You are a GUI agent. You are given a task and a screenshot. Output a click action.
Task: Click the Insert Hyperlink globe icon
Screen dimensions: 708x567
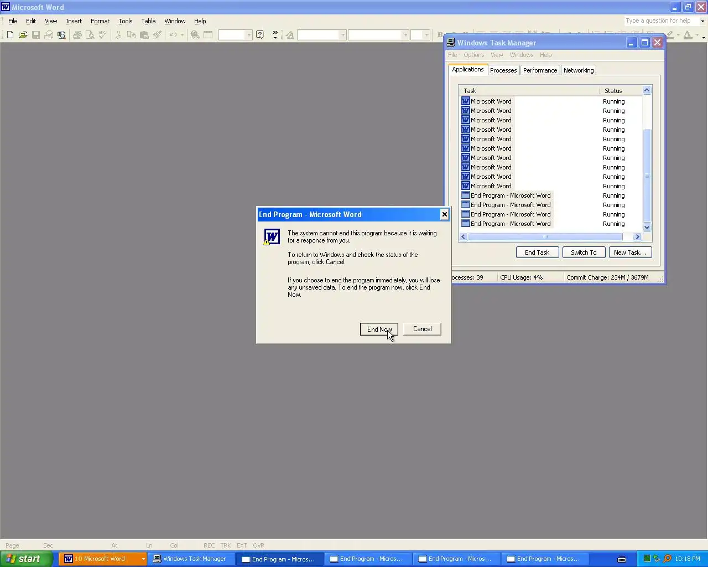tap(195, 35)
